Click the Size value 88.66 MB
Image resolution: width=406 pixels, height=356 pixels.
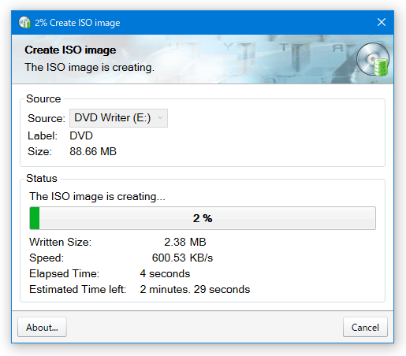(x=93, y=151)
